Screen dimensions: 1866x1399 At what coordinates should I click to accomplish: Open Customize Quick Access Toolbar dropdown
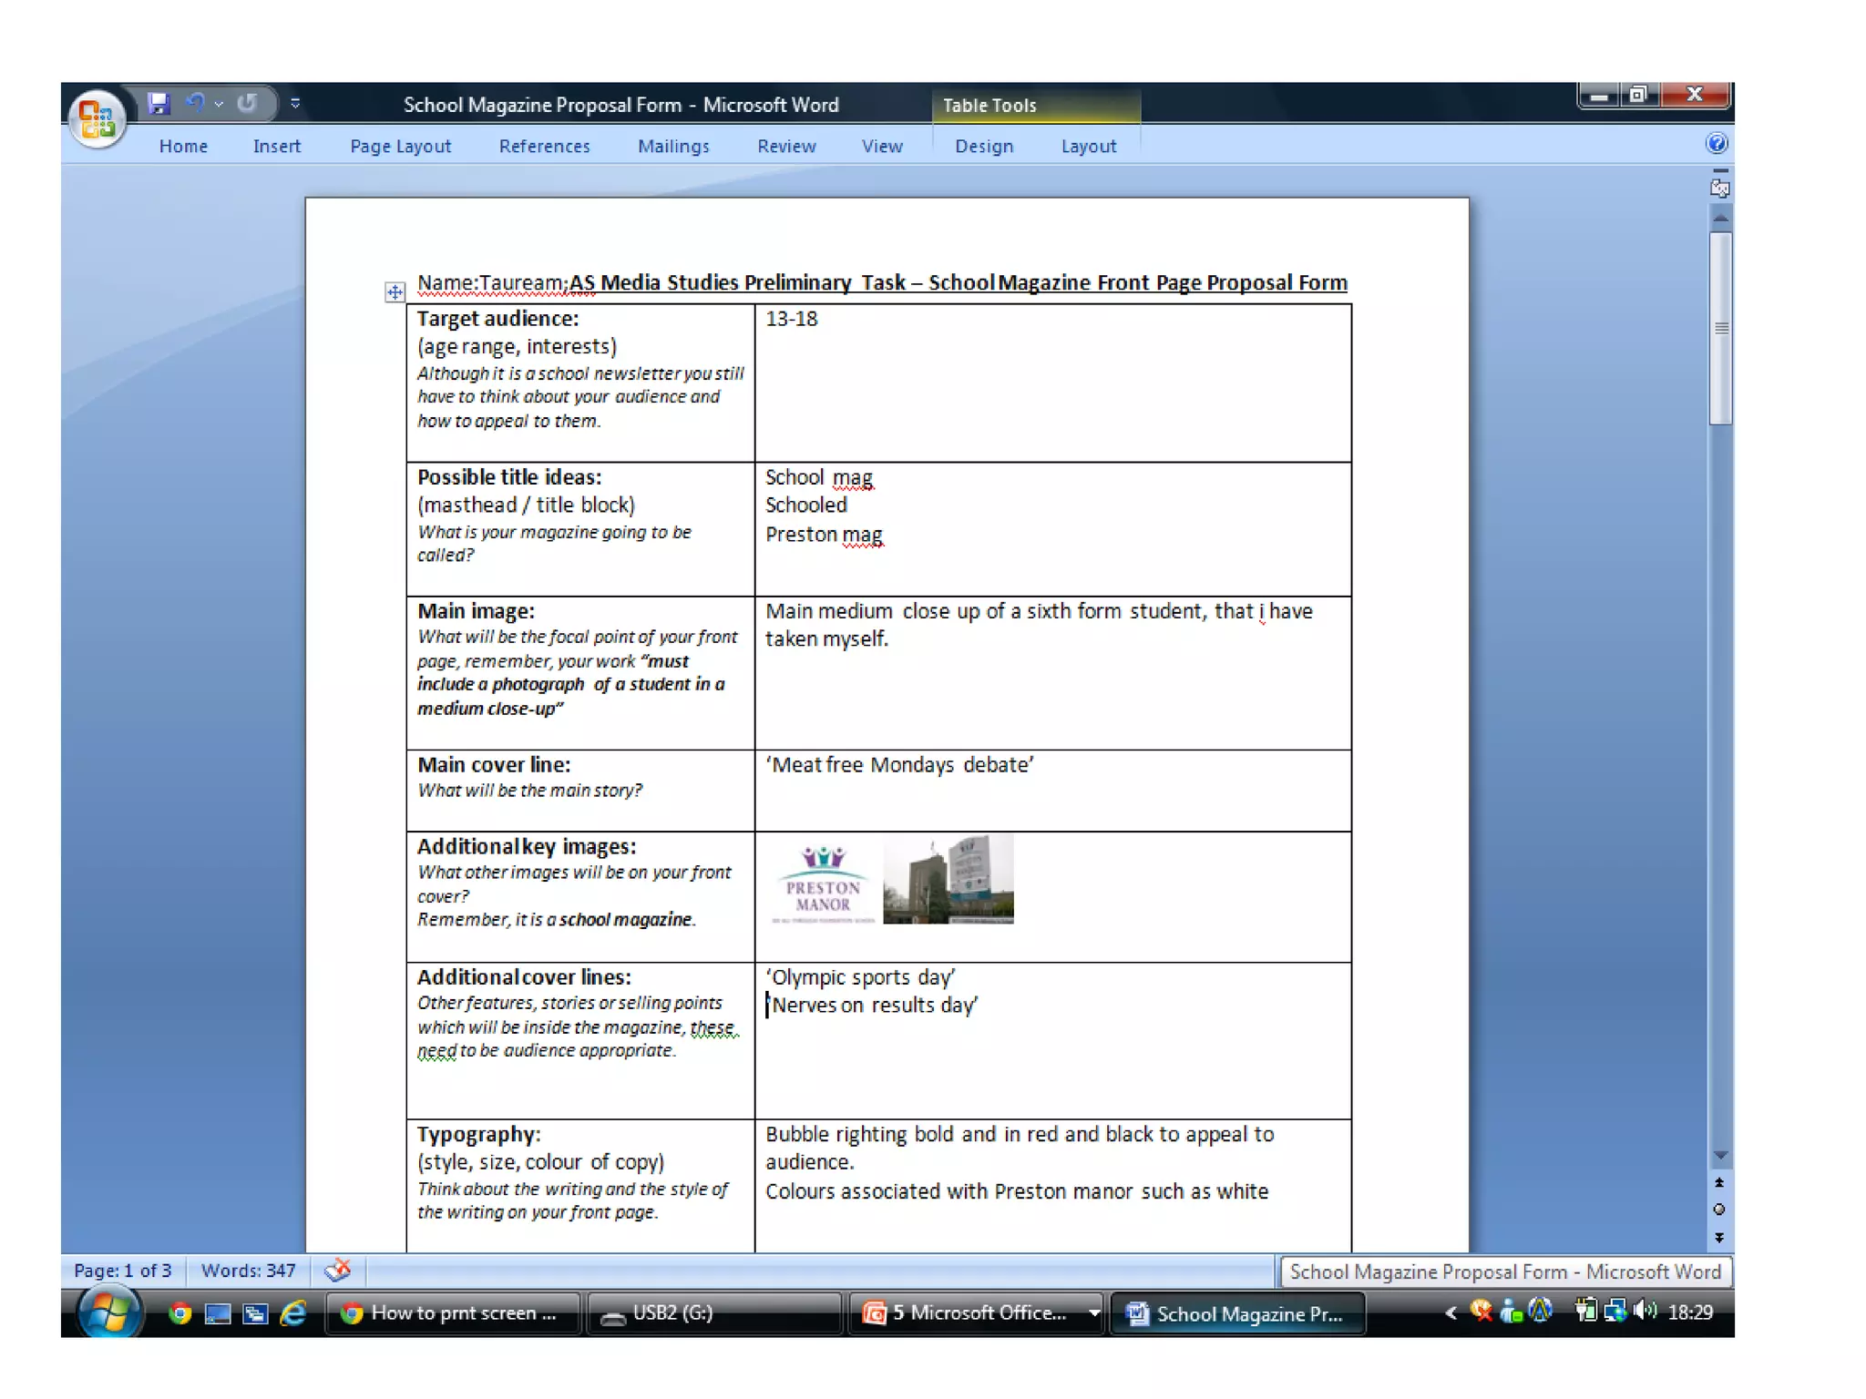click(295, 104)
